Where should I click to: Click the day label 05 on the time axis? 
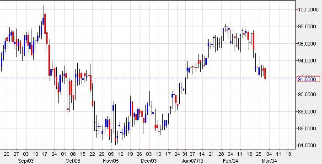(x=111, y=154)
